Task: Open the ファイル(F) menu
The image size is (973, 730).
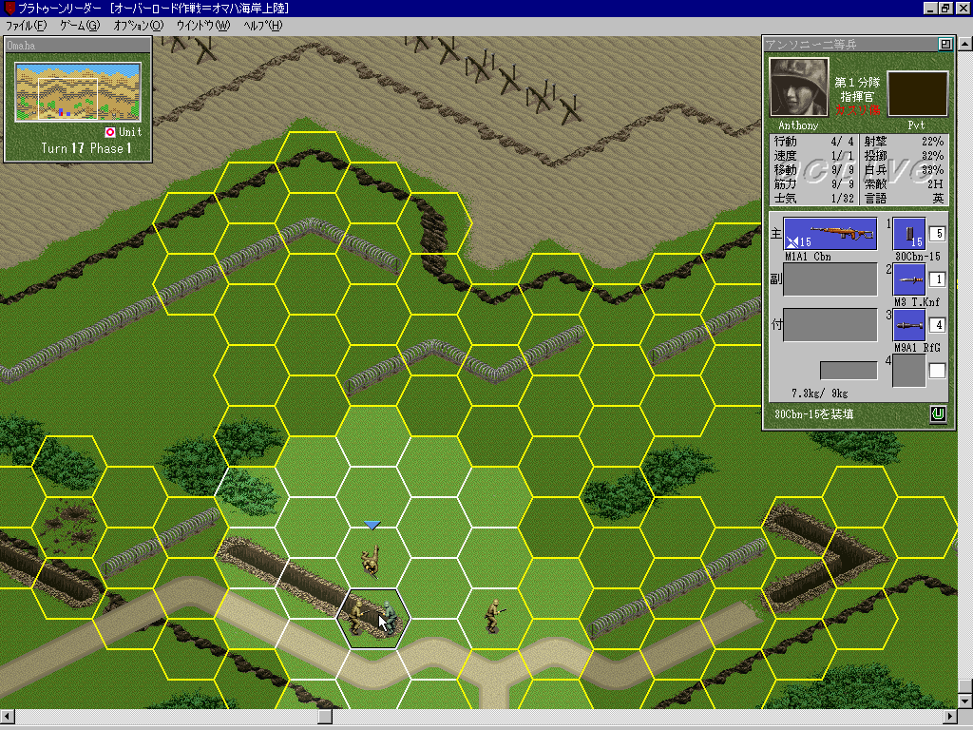Action: pos(26,26)
